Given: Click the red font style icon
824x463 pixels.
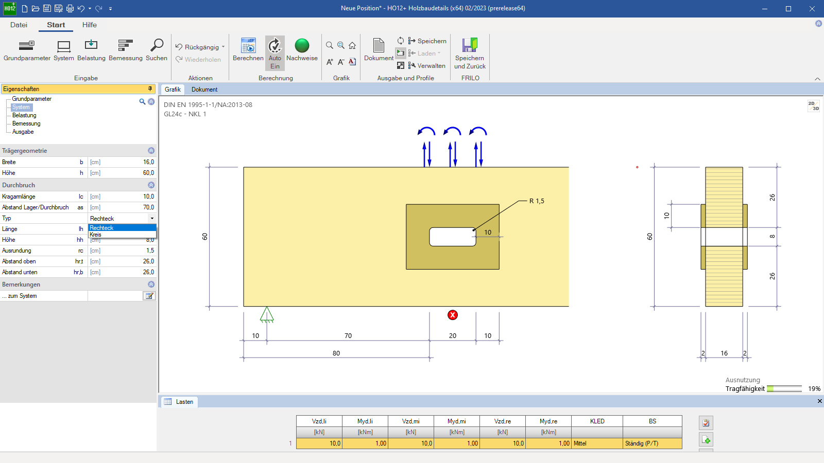Looking at the screenshot, I should click(x=352, y=62).
